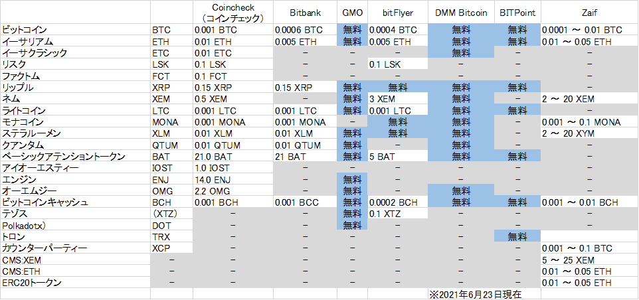This screenshot has height=300, width=639.
Task: Select the 0.0004 BTC bitFlyer fee cell
Action: point(398,30)
